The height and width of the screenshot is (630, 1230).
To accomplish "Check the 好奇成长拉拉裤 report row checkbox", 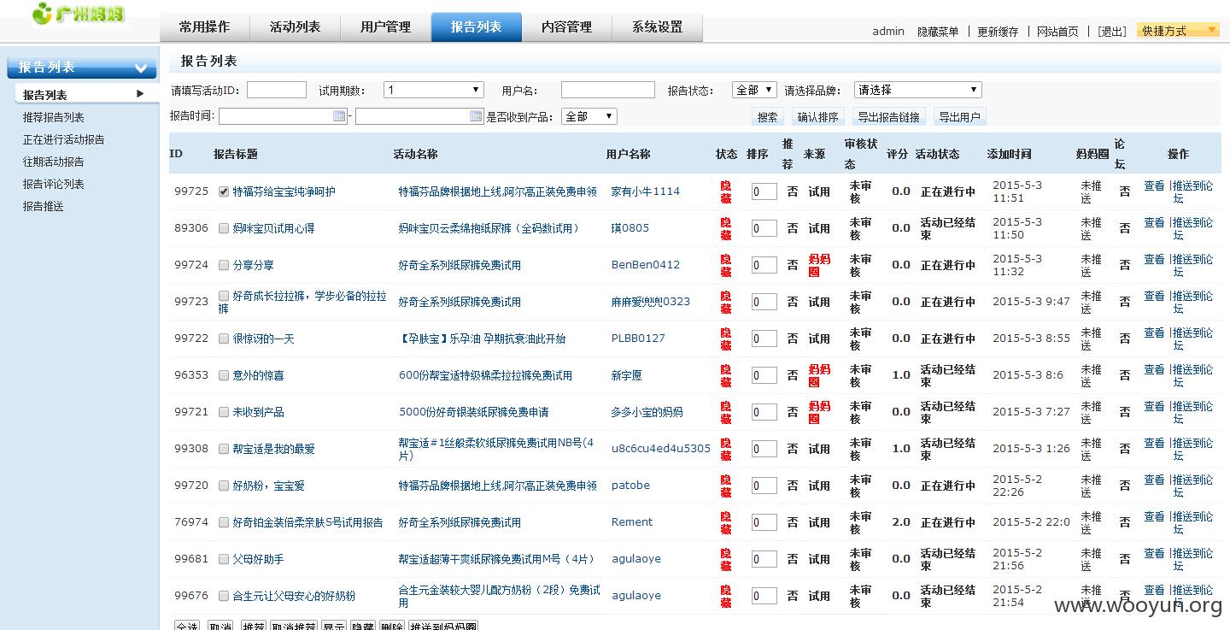I will [x=224, y=296].
